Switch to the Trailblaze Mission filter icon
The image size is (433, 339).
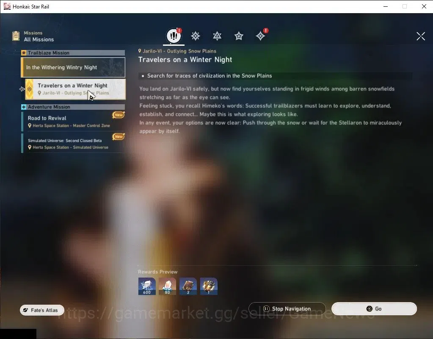point(196,36)
